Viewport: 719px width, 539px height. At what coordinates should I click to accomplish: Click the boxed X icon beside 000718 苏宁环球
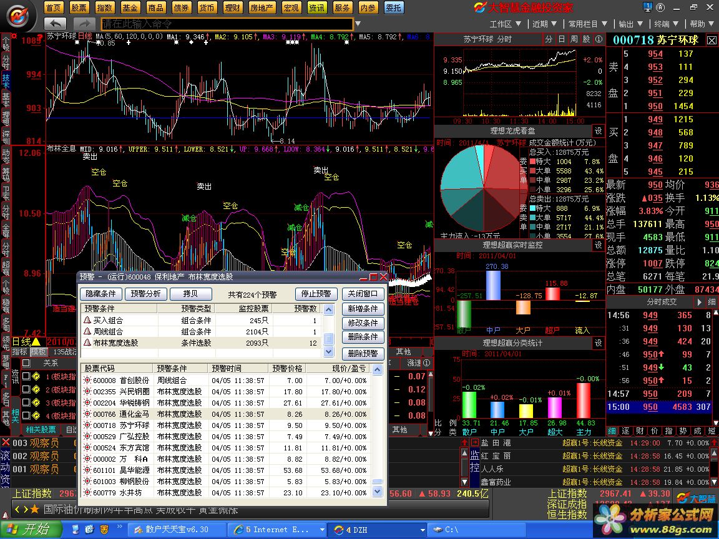[x=712, y=41]
